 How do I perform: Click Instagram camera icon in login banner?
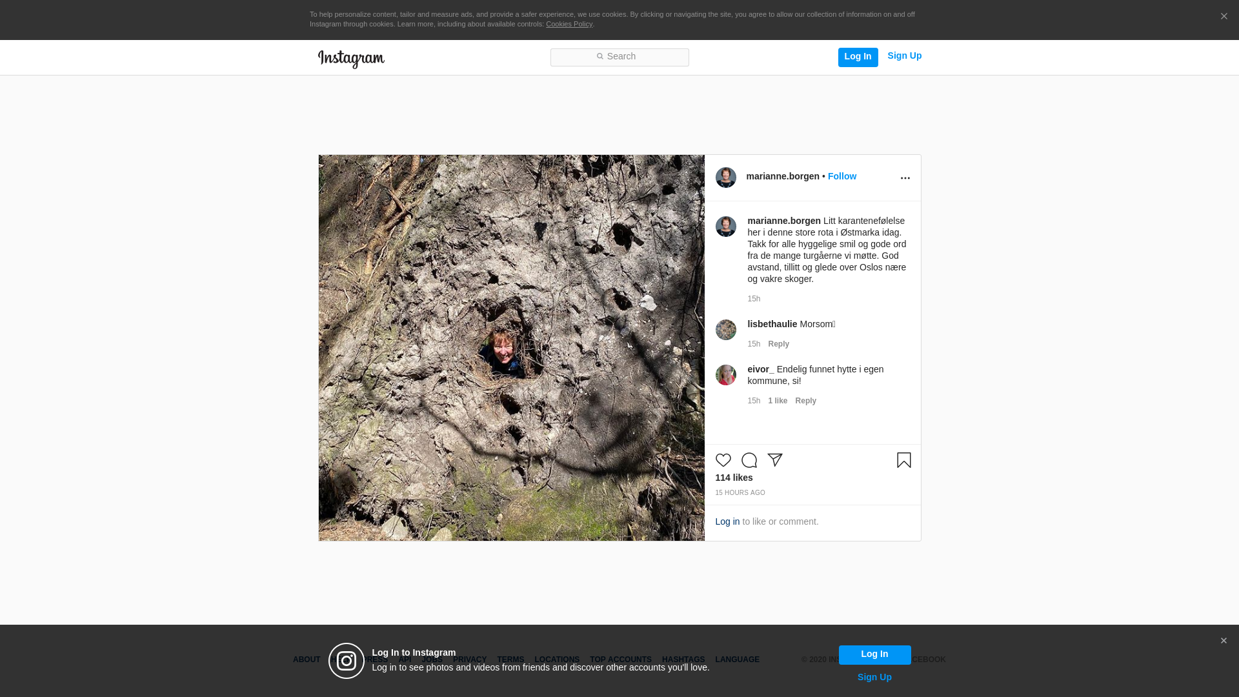pyautogui.click(x=347, y=661)
